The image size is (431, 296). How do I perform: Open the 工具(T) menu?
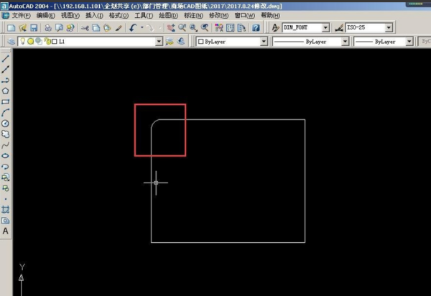144,16
